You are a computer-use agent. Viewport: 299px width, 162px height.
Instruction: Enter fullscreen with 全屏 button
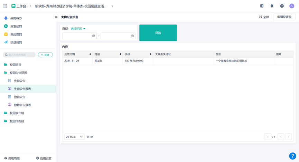click(264, 17)
